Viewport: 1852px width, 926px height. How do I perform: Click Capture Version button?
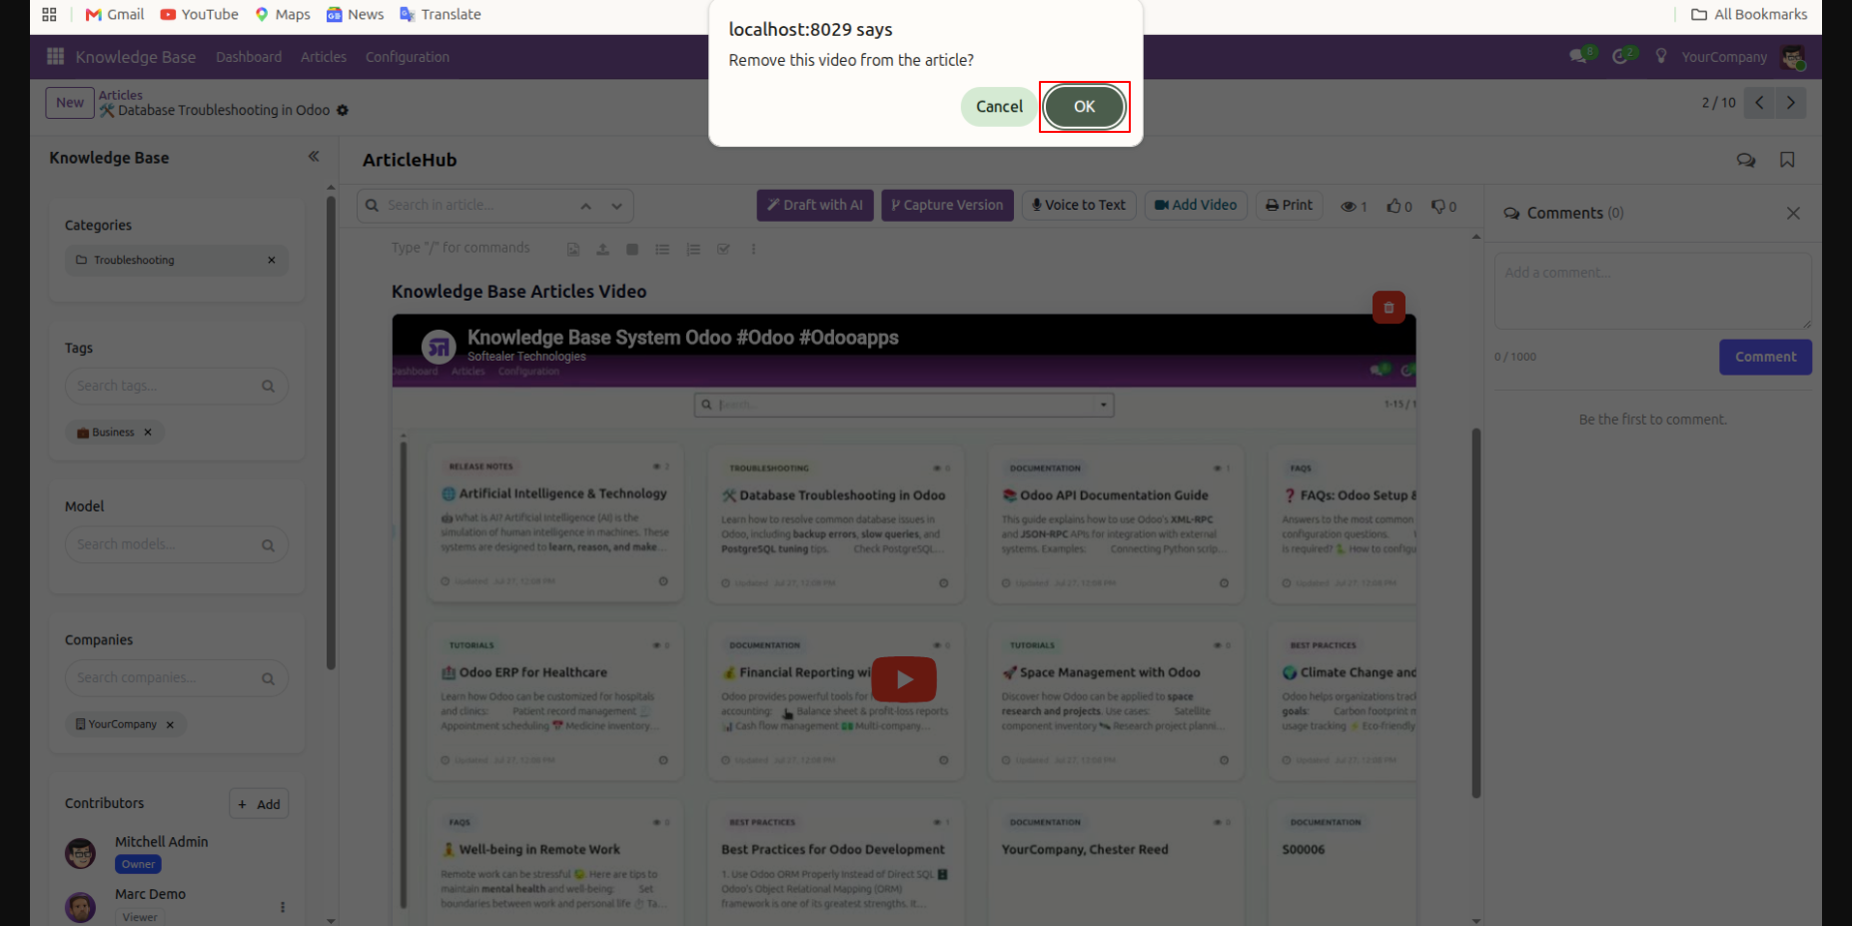pos(947,205)
